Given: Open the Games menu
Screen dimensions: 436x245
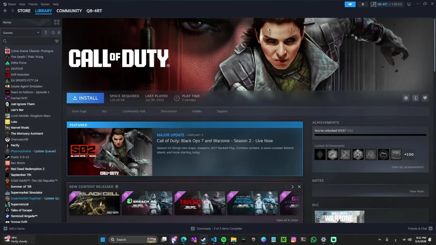Looking at the screenshot, I should coord(45,4).
